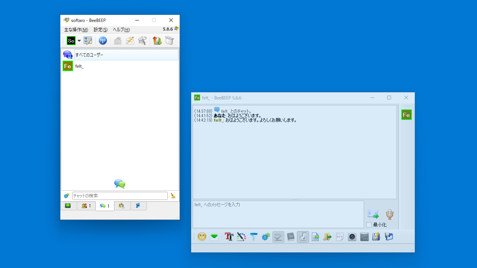Viewport: 477px width, 268px height.
Task: Click the camera screenshot icon
Action: [352, 237]
